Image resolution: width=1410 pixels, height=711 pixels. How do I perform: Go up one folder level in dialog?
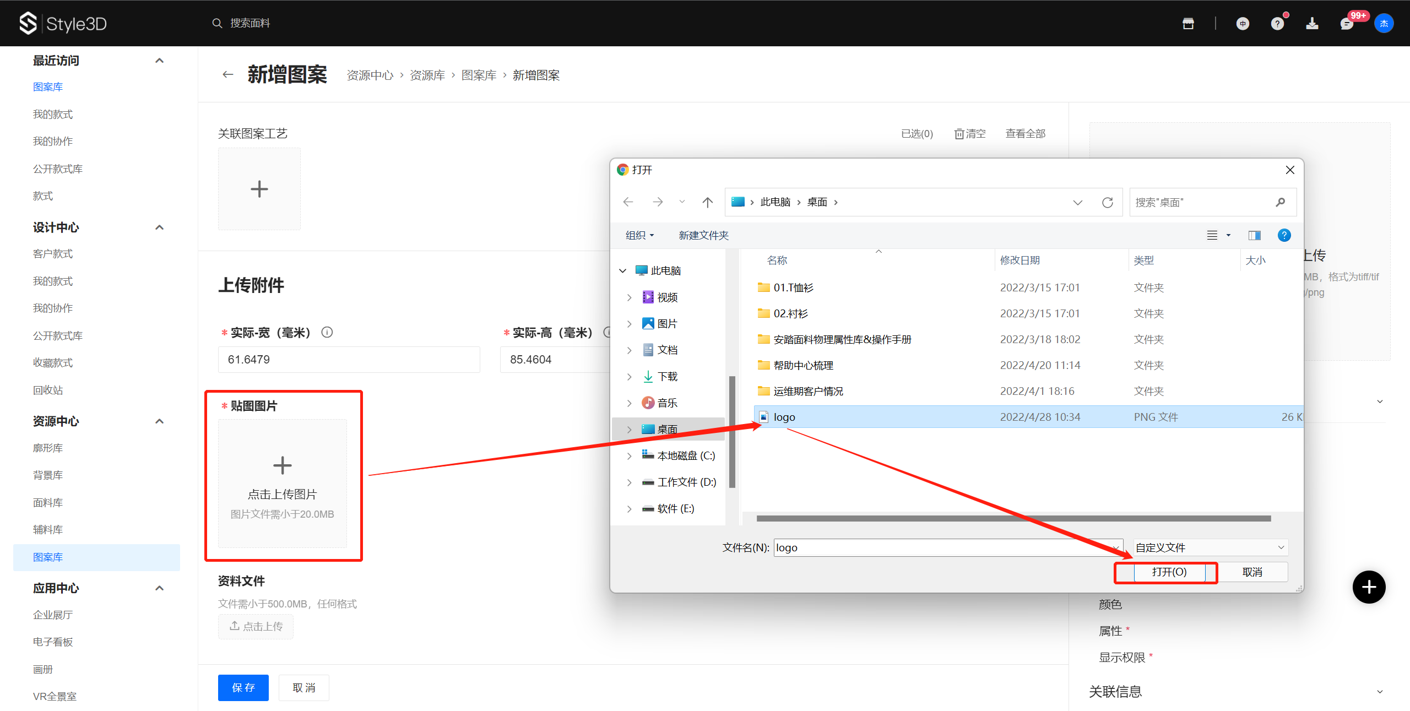pos(707,202)
